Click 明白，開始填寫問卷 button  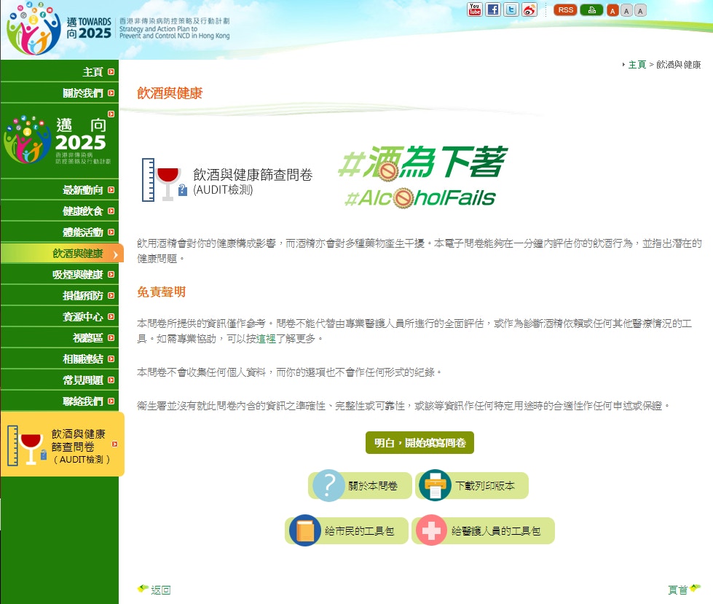(x=419, y=442)
